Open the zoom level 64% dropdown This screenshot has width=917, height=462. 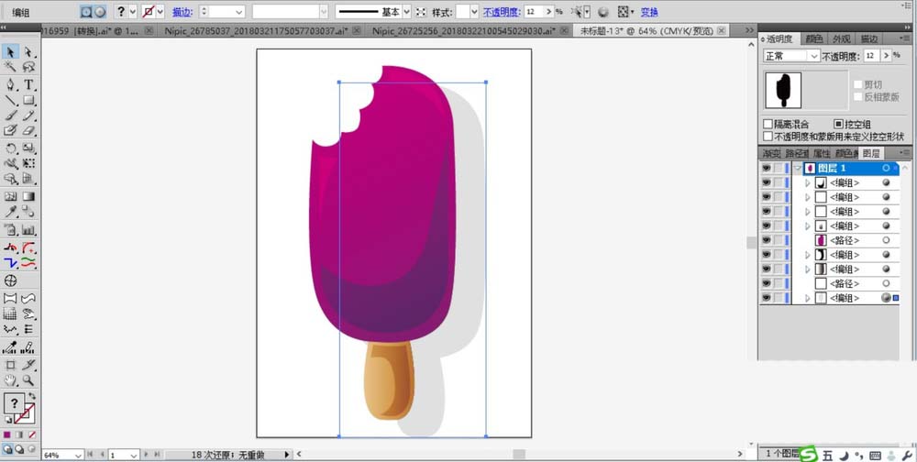click(x=78, y=455)
